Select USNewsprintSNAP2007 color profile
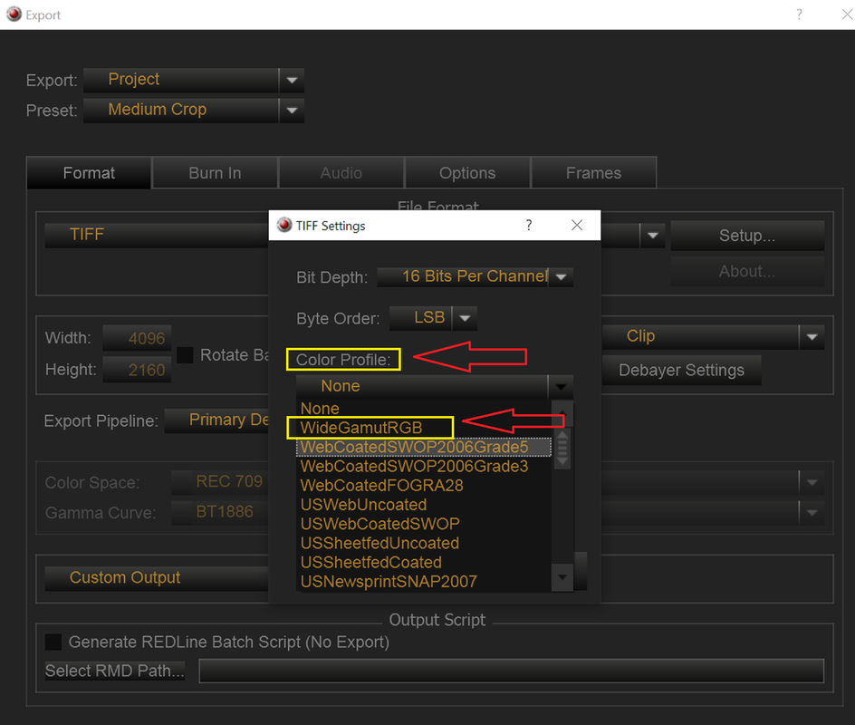 pos(424,582)
